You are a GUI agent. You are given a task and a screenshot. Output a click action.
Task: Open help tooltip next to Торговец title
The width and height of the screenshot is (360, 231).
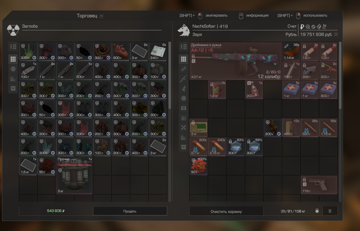coord(101,16)
